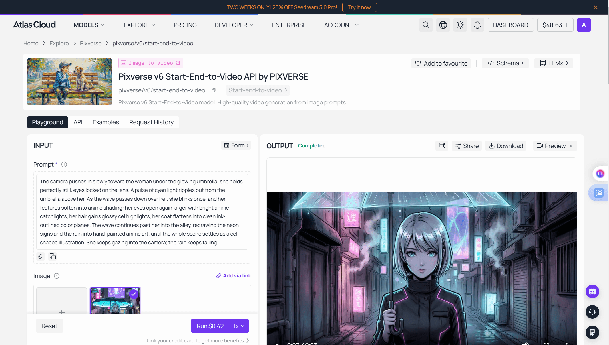Reset the input form

(49, 326)
